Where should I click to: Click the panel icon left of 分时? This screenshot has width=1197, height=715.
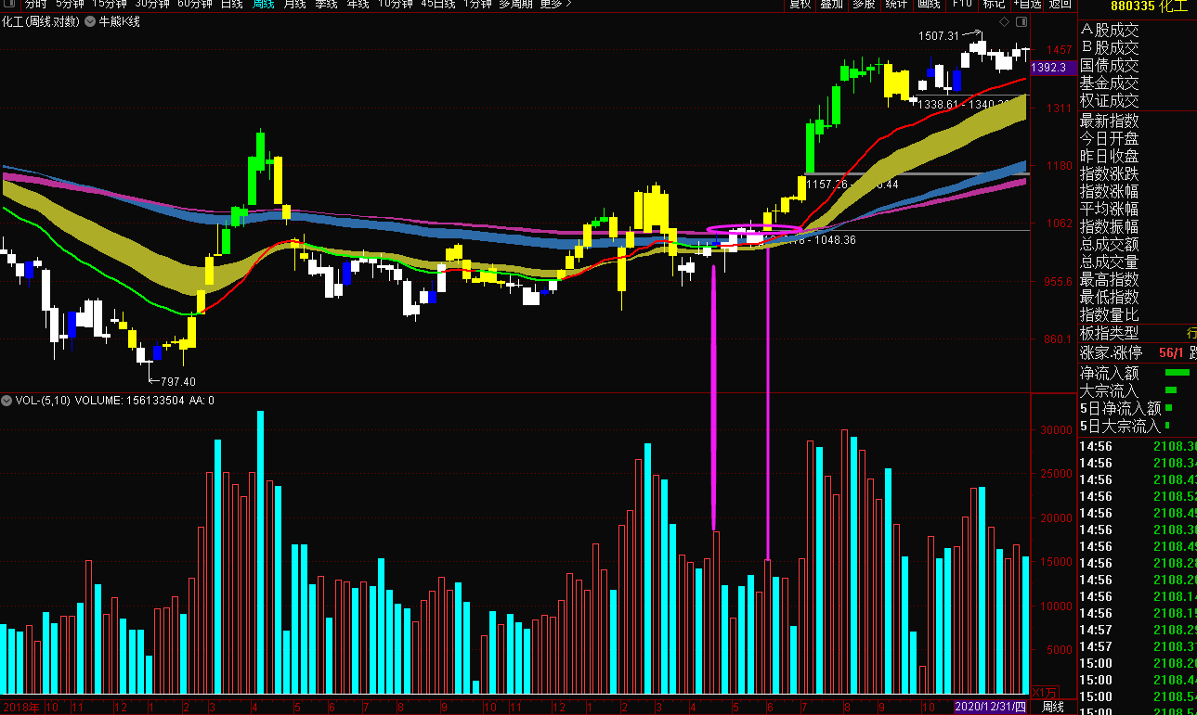pos(9,4)
